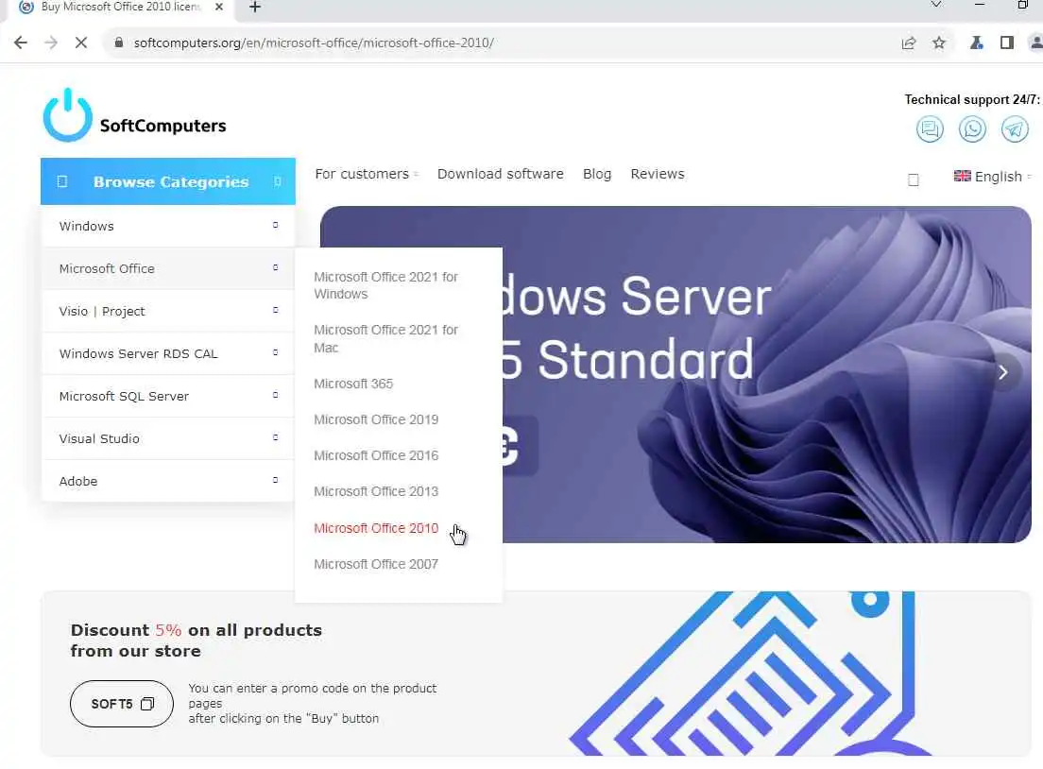View site security lock icon
This screenshot has height=769, width=1043.
[x=119, y=43]
